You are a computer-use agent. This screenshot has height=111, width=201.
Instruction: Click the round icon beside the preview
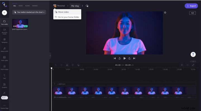[165, 13]
